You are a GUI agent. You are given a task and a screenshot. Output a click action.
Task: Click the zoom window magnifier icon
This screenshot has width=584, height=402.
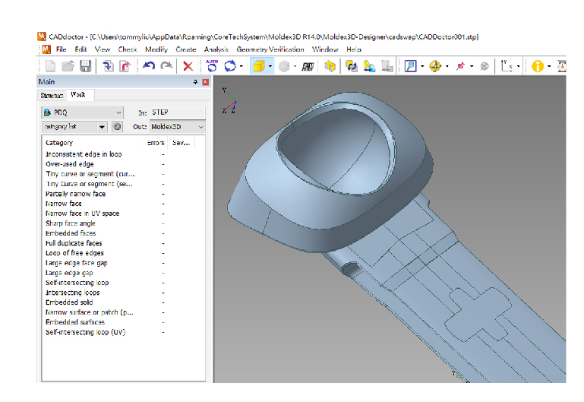point(410,66)
